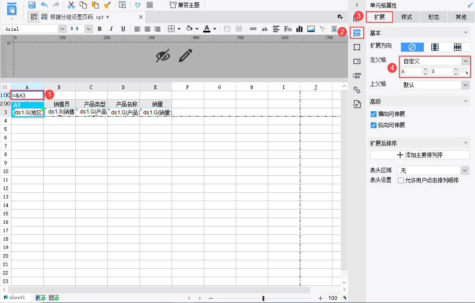Switch to the 其他 tab

click(x=461, y=17)
